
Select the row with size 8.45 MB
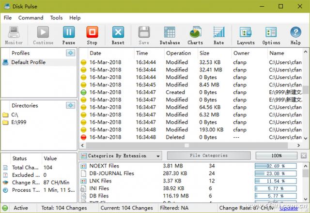click(191, 85)
